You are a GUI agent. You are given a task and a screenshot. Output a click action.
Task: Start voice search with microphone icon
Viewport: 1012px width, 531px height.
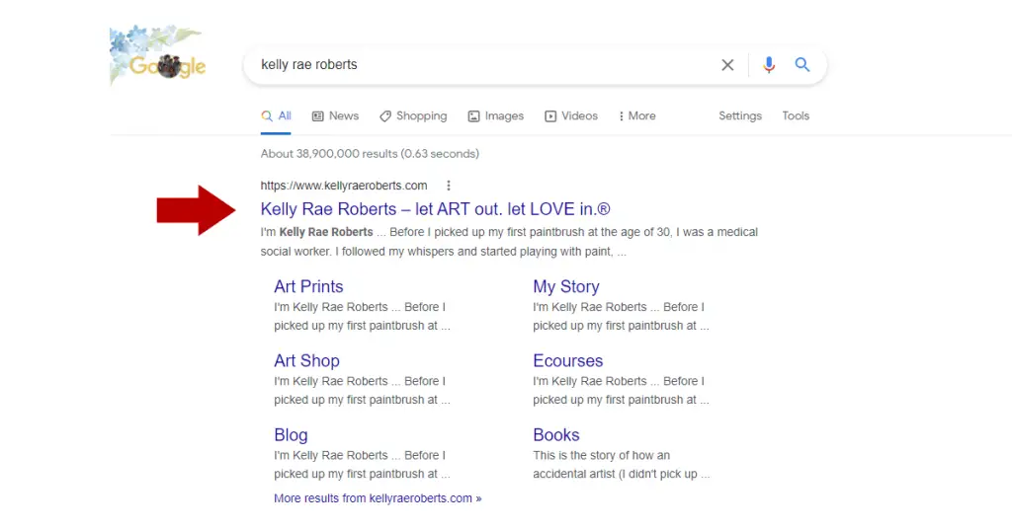[768, 65]
